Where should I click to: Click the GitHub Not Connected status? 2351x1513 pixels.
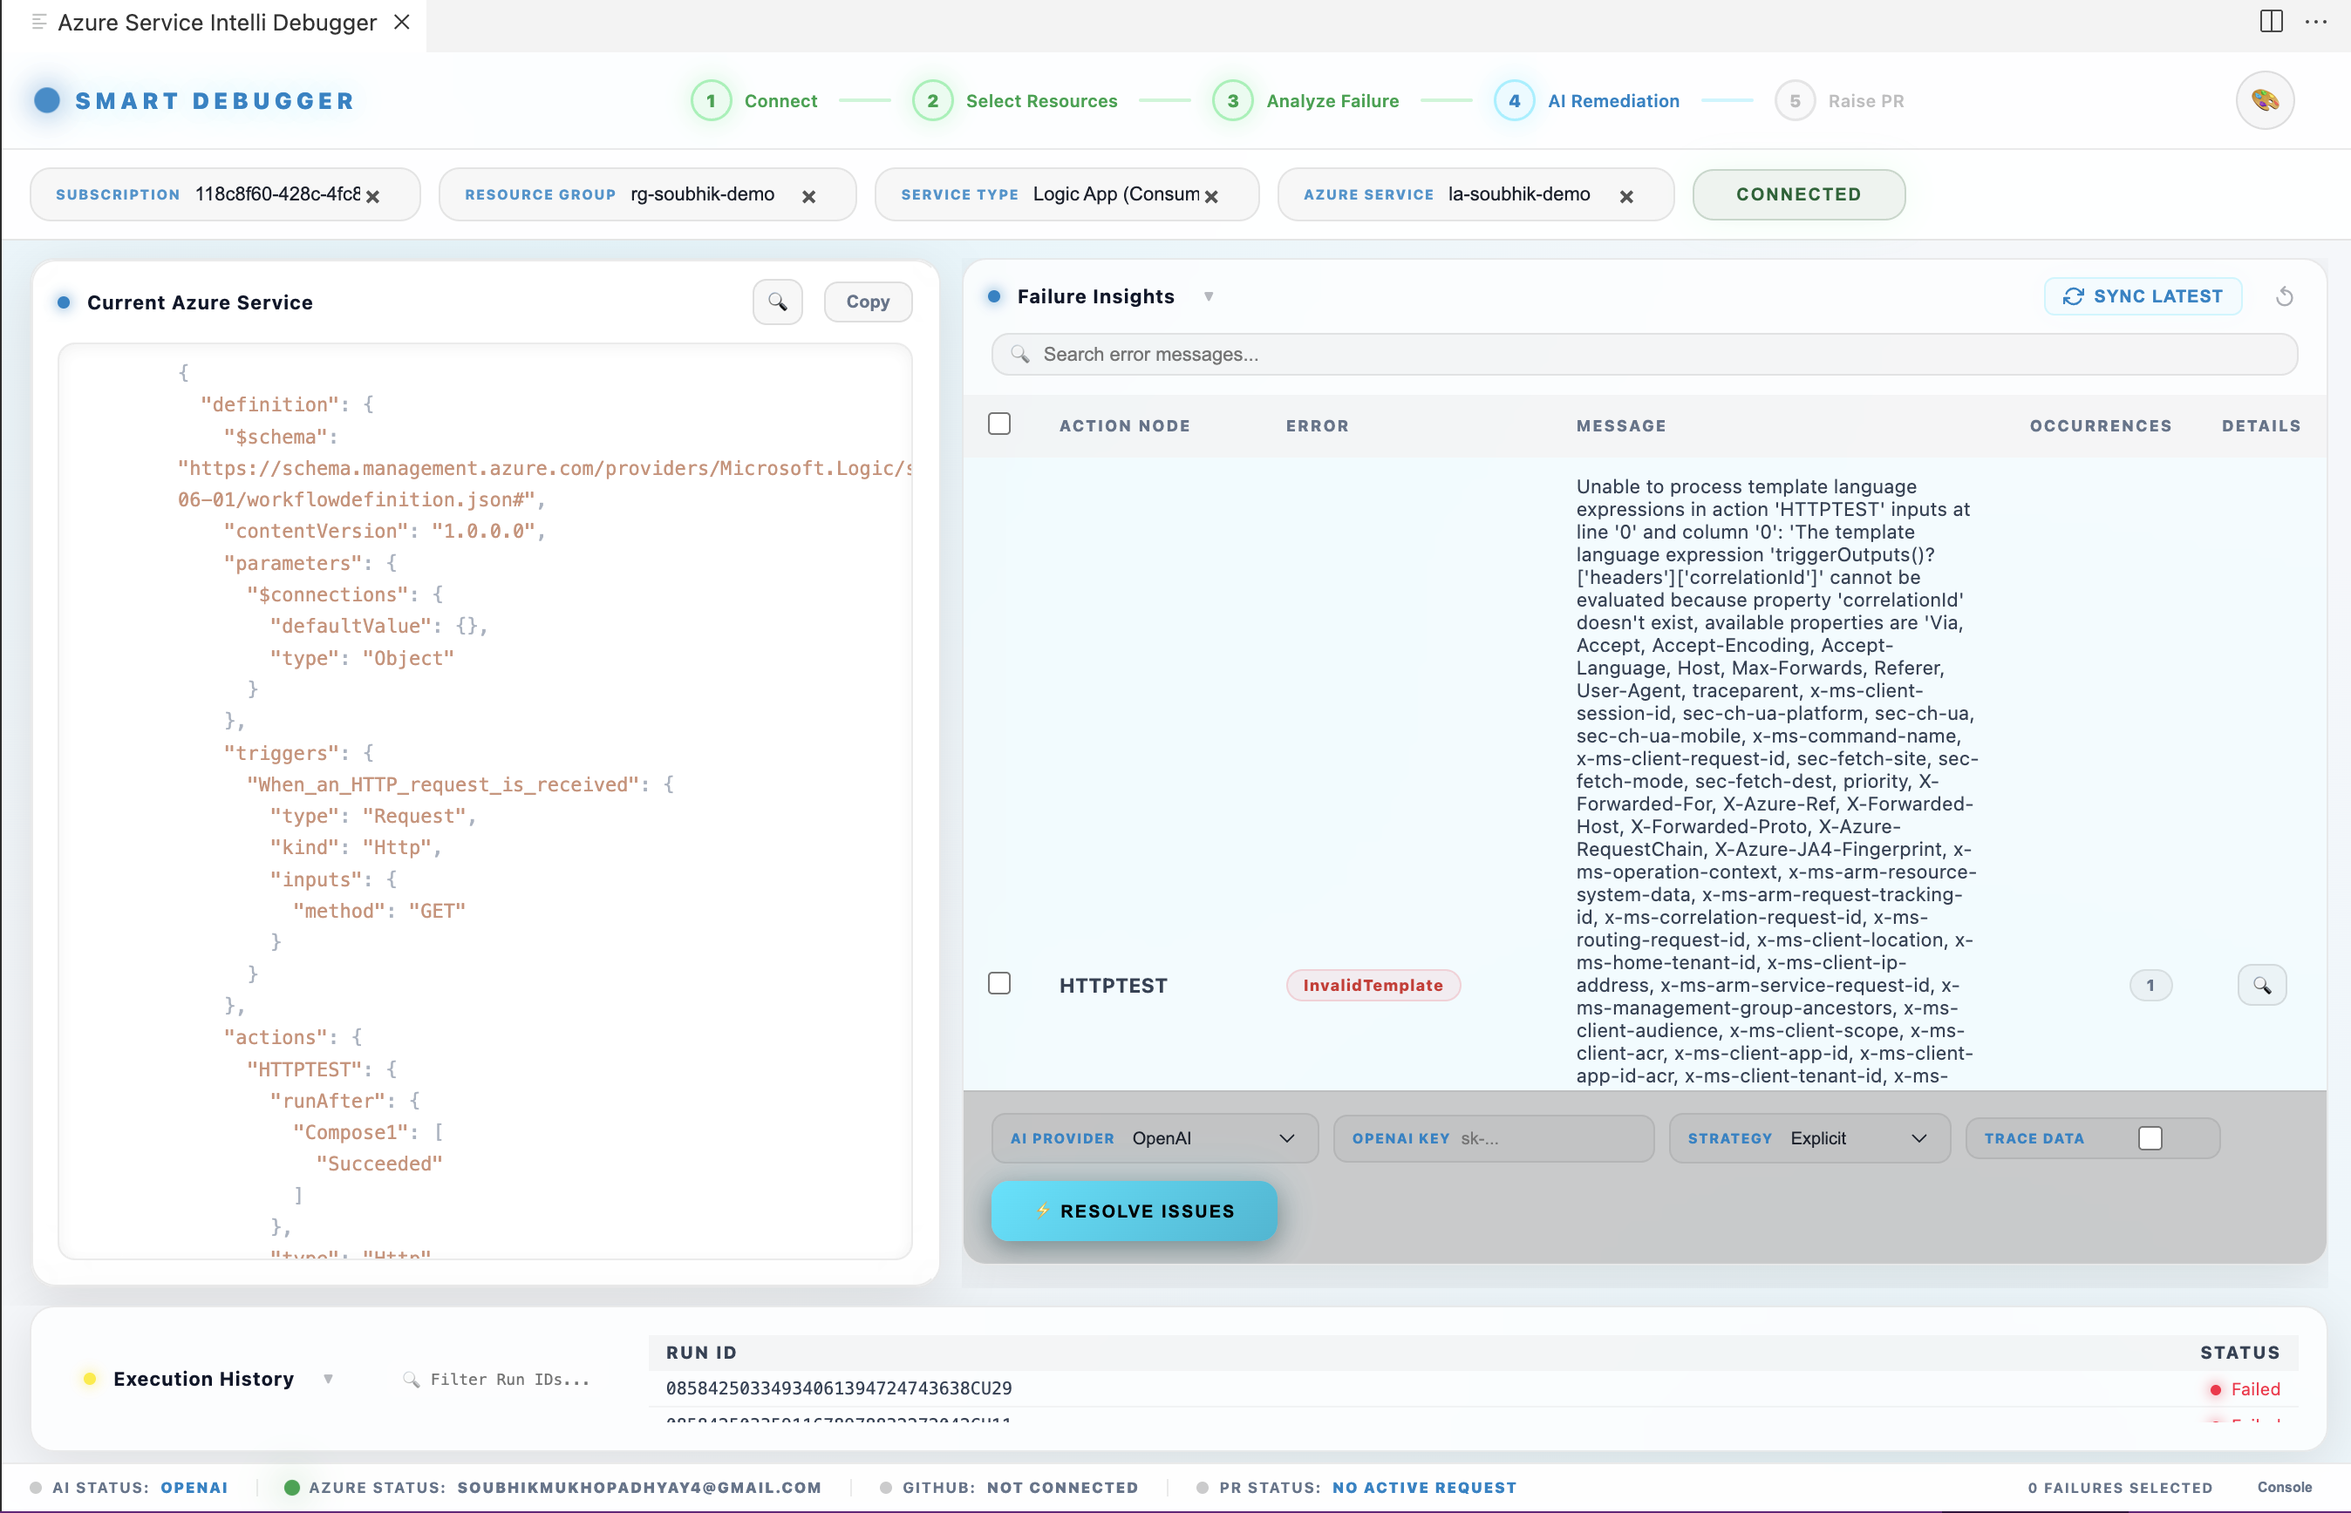click(x=1010, y=1488)
